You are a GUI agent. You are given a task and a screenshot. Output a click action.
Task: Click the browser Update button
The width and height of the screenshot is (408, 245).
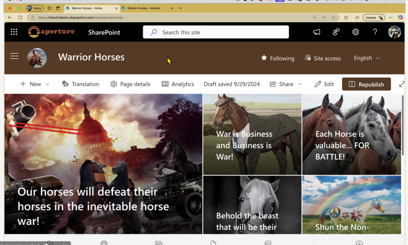[x=374, y=18]
